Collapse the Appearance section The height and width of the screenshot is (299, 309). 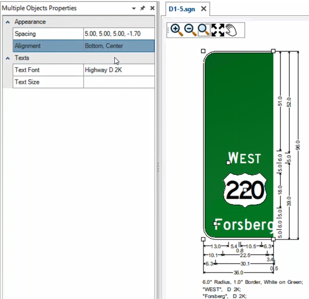pos(8,22)
